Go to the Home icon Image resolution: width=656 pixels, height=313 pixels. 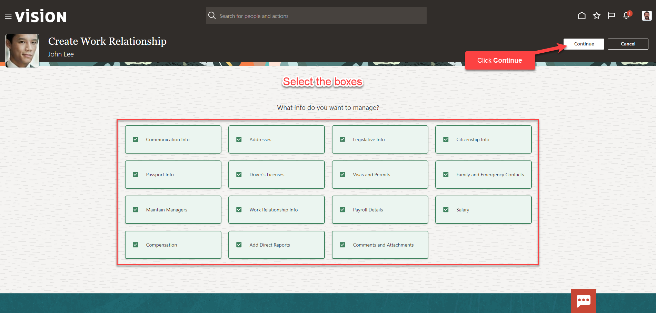click(x=582, y=15)
